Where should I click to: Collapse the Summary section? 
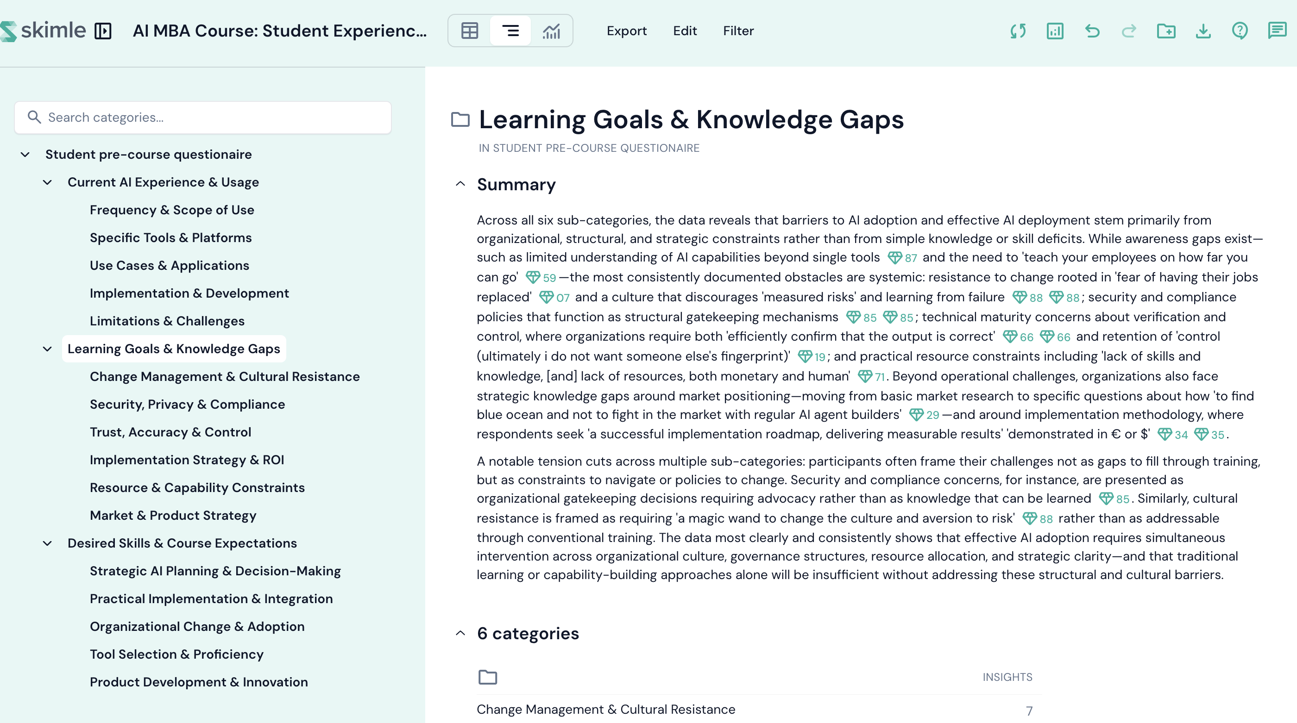click(x=460, y=184)
